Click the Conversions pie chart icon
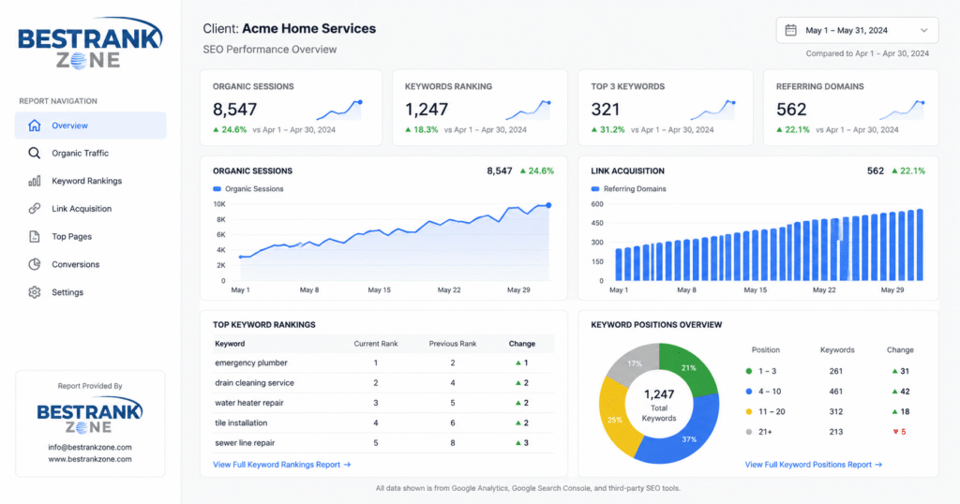 point(35,264)
